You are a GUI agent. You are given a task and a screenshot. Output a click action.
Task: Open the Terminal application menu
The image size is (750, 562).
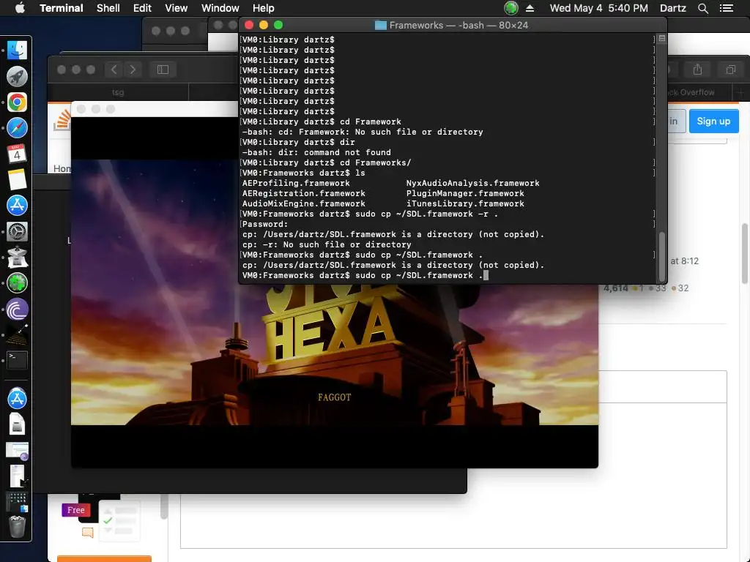pos(62,8)
